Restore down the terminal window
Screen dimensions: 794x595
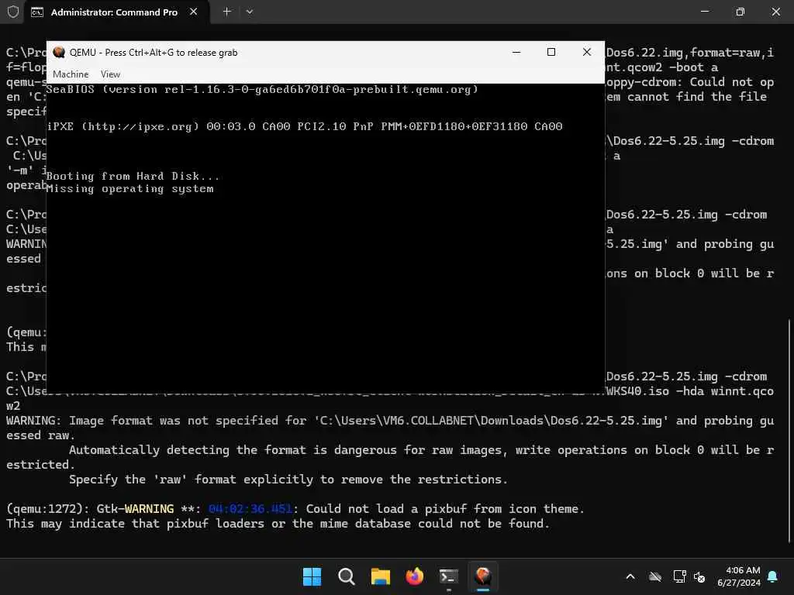click(740, 12)
